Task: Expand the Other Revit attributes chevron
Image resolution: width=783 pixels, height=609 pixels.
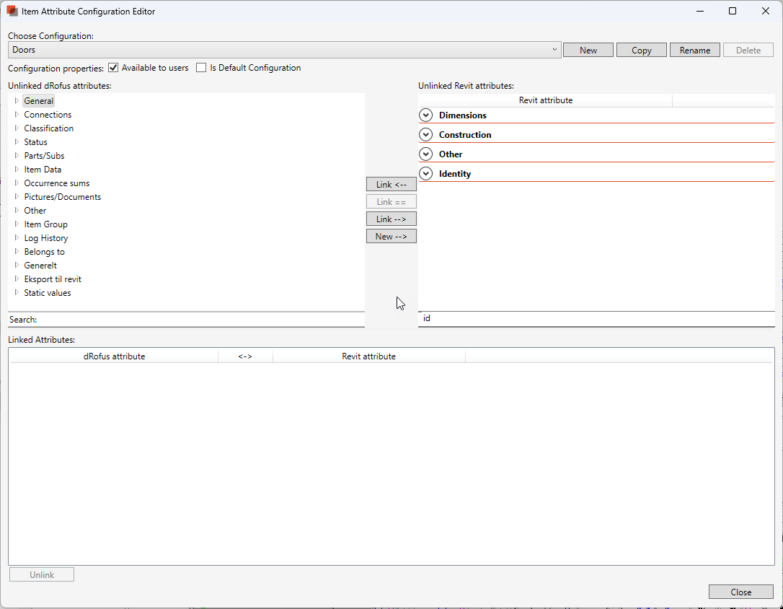Action: 426,154
